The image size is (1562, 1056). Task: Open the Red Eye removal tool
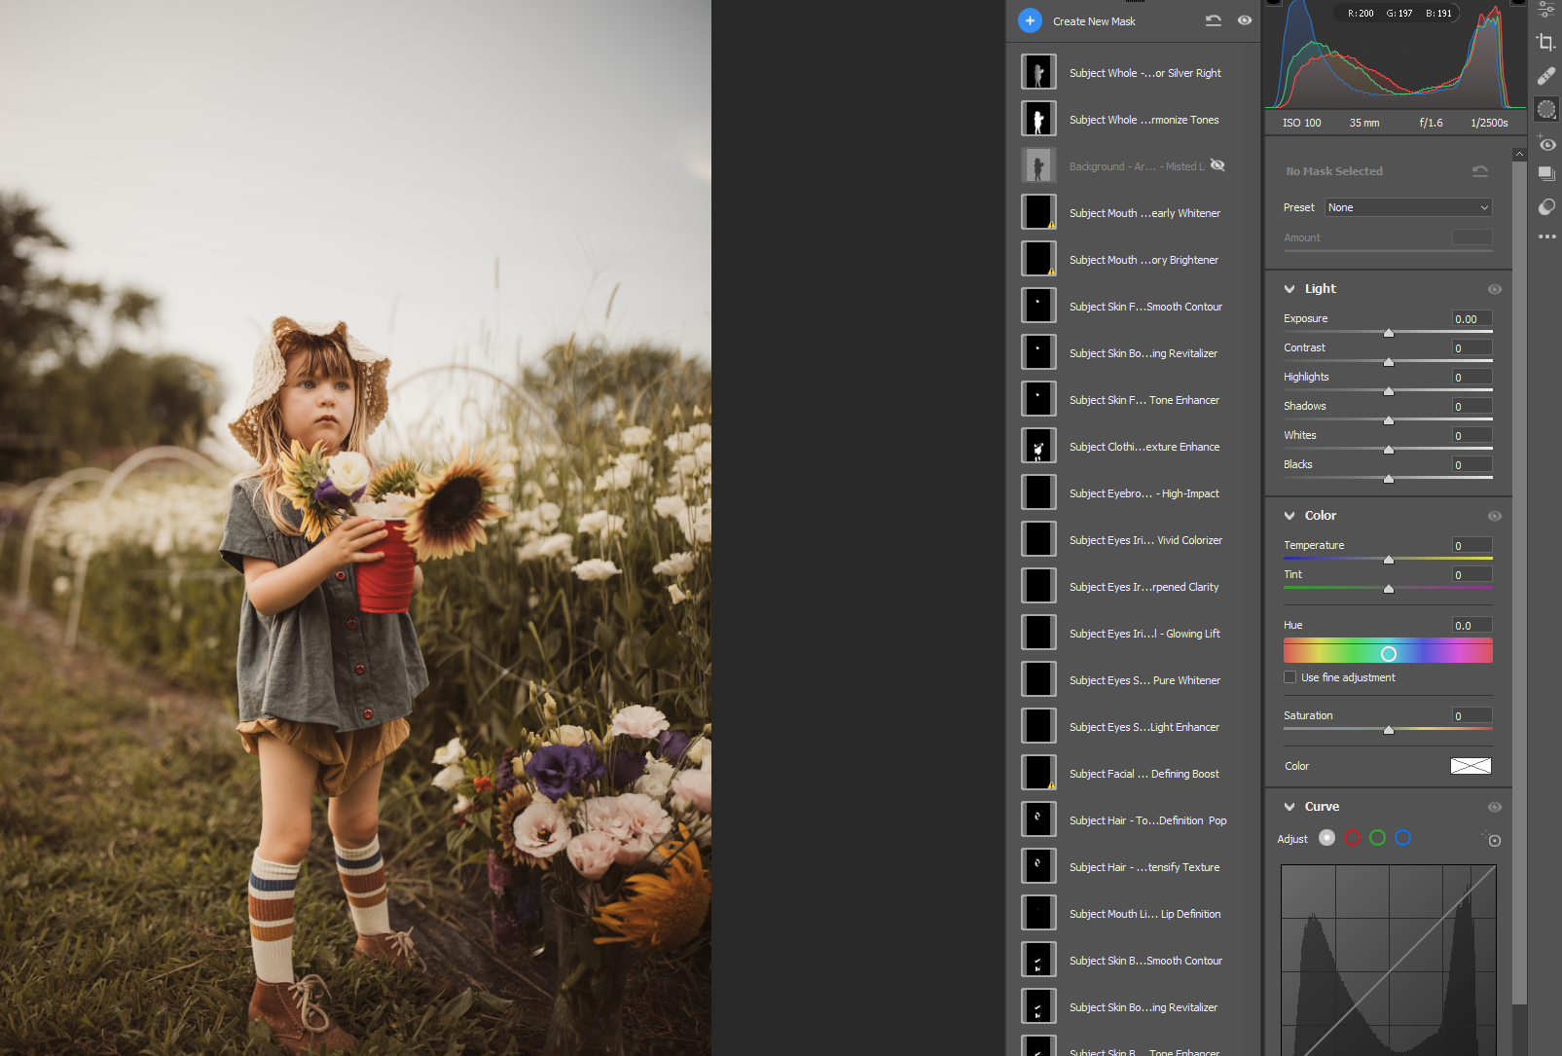coord(1546,144)
